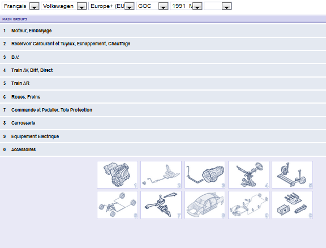Open group 7 Commande et Pedalier
Viewport: 326px width, 248px height.
point(163,110)
